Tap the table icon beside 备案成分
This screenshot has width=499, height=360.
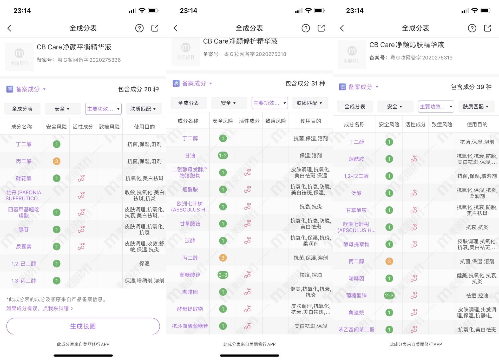point(9,89)
